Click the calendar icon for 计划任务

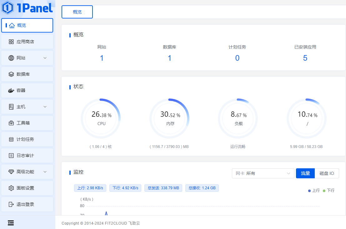pos(11,139)
